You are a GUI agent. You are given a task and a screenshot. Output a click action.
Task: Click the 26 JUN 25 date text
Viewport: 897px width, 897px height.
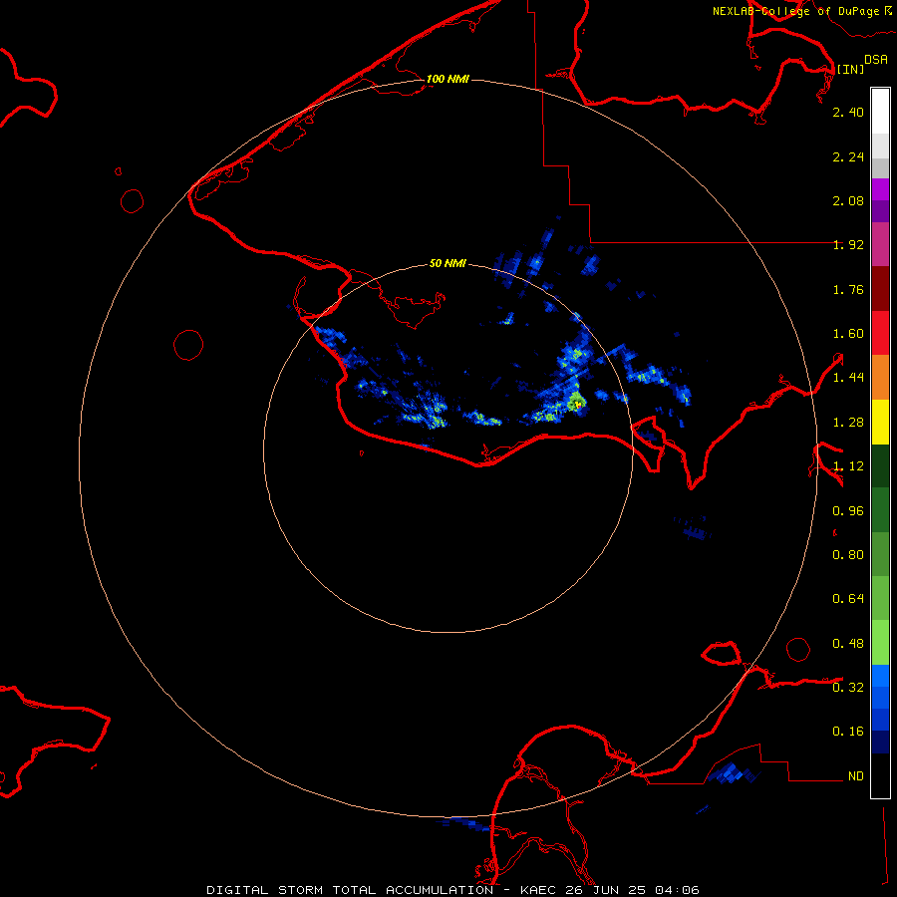[606, 890]
